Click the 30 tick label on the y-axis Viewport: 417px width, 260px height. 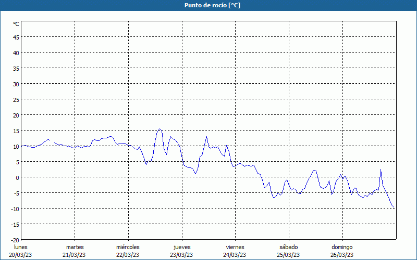coord(16,84)
